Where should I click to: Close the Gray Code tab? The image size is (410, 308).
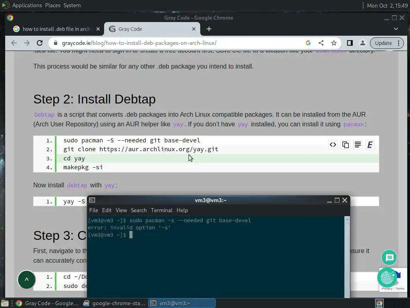pyautogui.click(x=194, y=29)
